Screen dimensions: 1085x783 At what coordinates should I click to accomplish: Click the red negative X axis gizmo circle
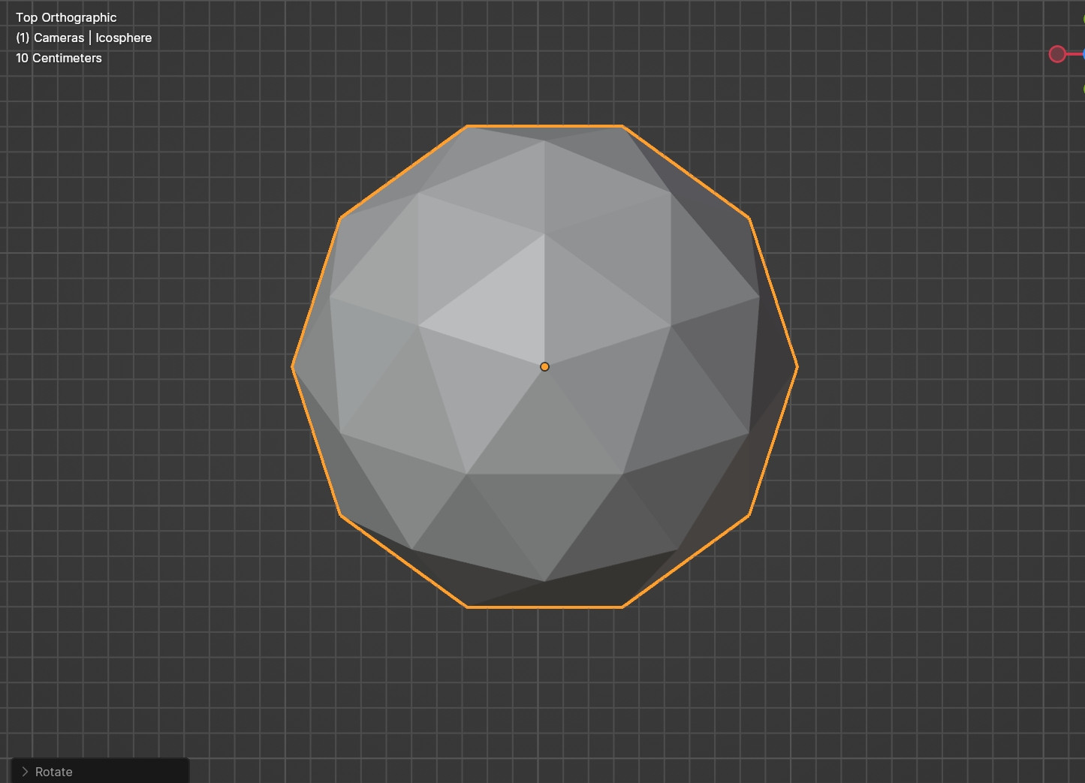[x=1057, y=54]
